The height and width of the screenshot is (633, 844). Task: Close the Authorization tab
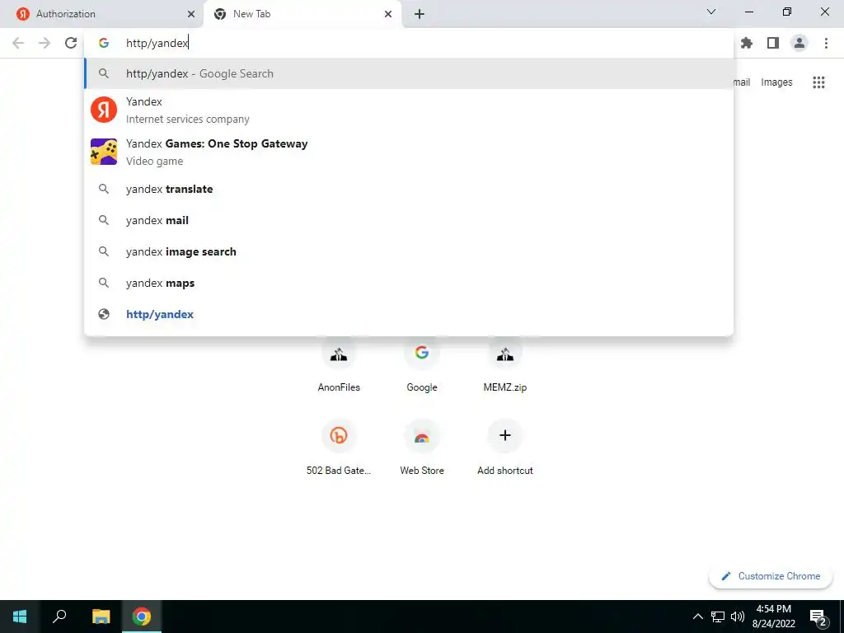pyautogui.click(x=191, y=14)
